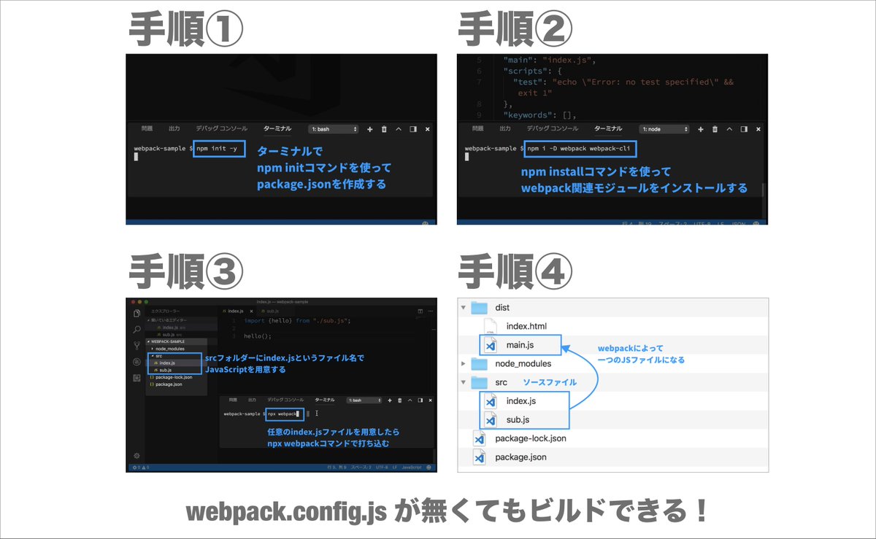This screenshot has width=876, height=539.
Task: Kill terminal with trash icon in step 1
Action: coord(384,129)
